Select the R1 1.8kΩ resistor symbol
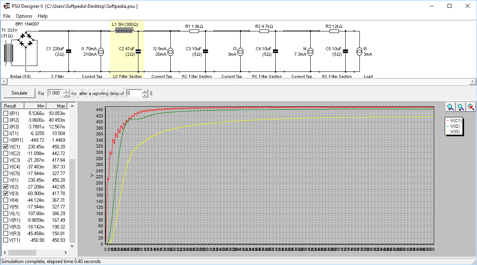This screenshot has height=265, width=477. pyautogui.click(x=194, y=31)
